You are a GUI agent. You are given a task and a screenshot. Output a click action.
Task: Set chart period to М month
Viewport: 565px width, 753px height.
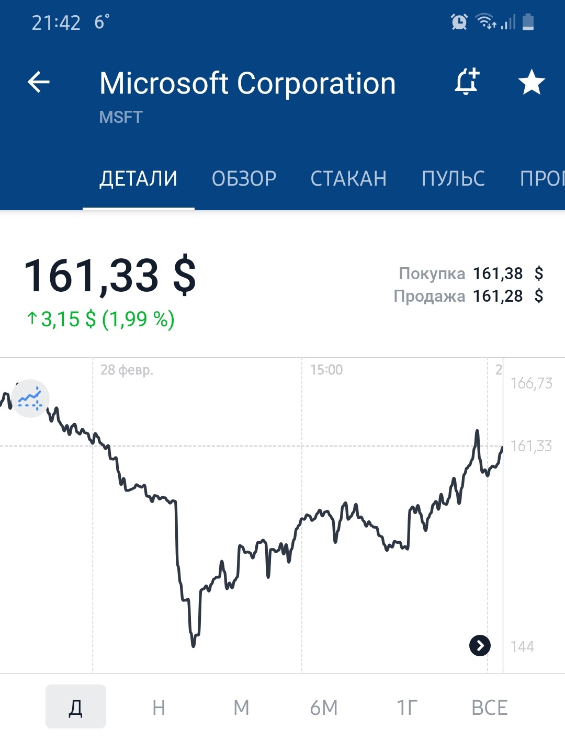241,708
